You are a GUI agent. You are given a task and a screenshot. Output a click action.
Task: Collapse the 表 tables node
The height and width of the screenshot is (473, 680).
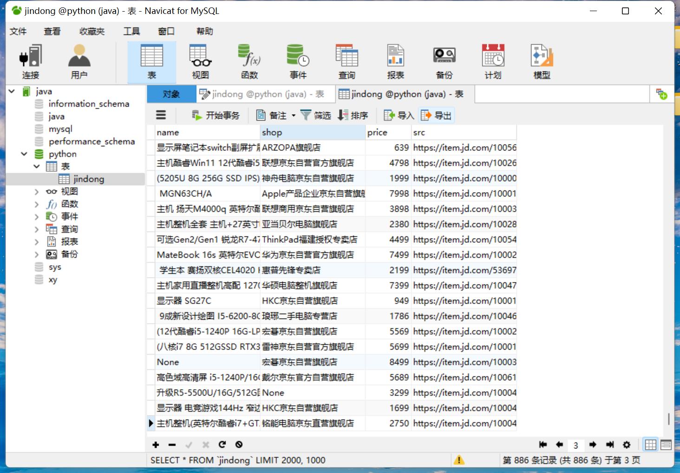tap(37, 166)
